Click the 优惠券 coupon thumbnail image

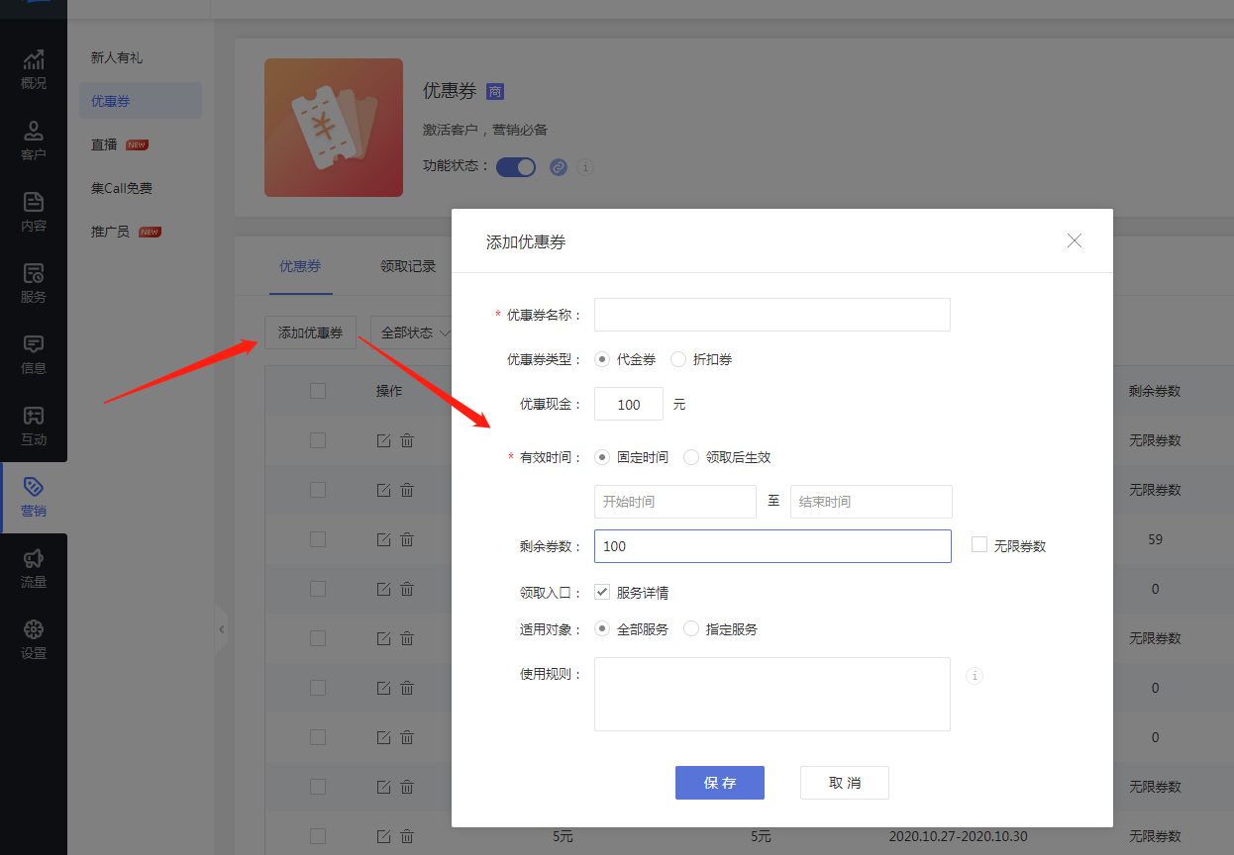pyautogui.click(x=334, y=128)
